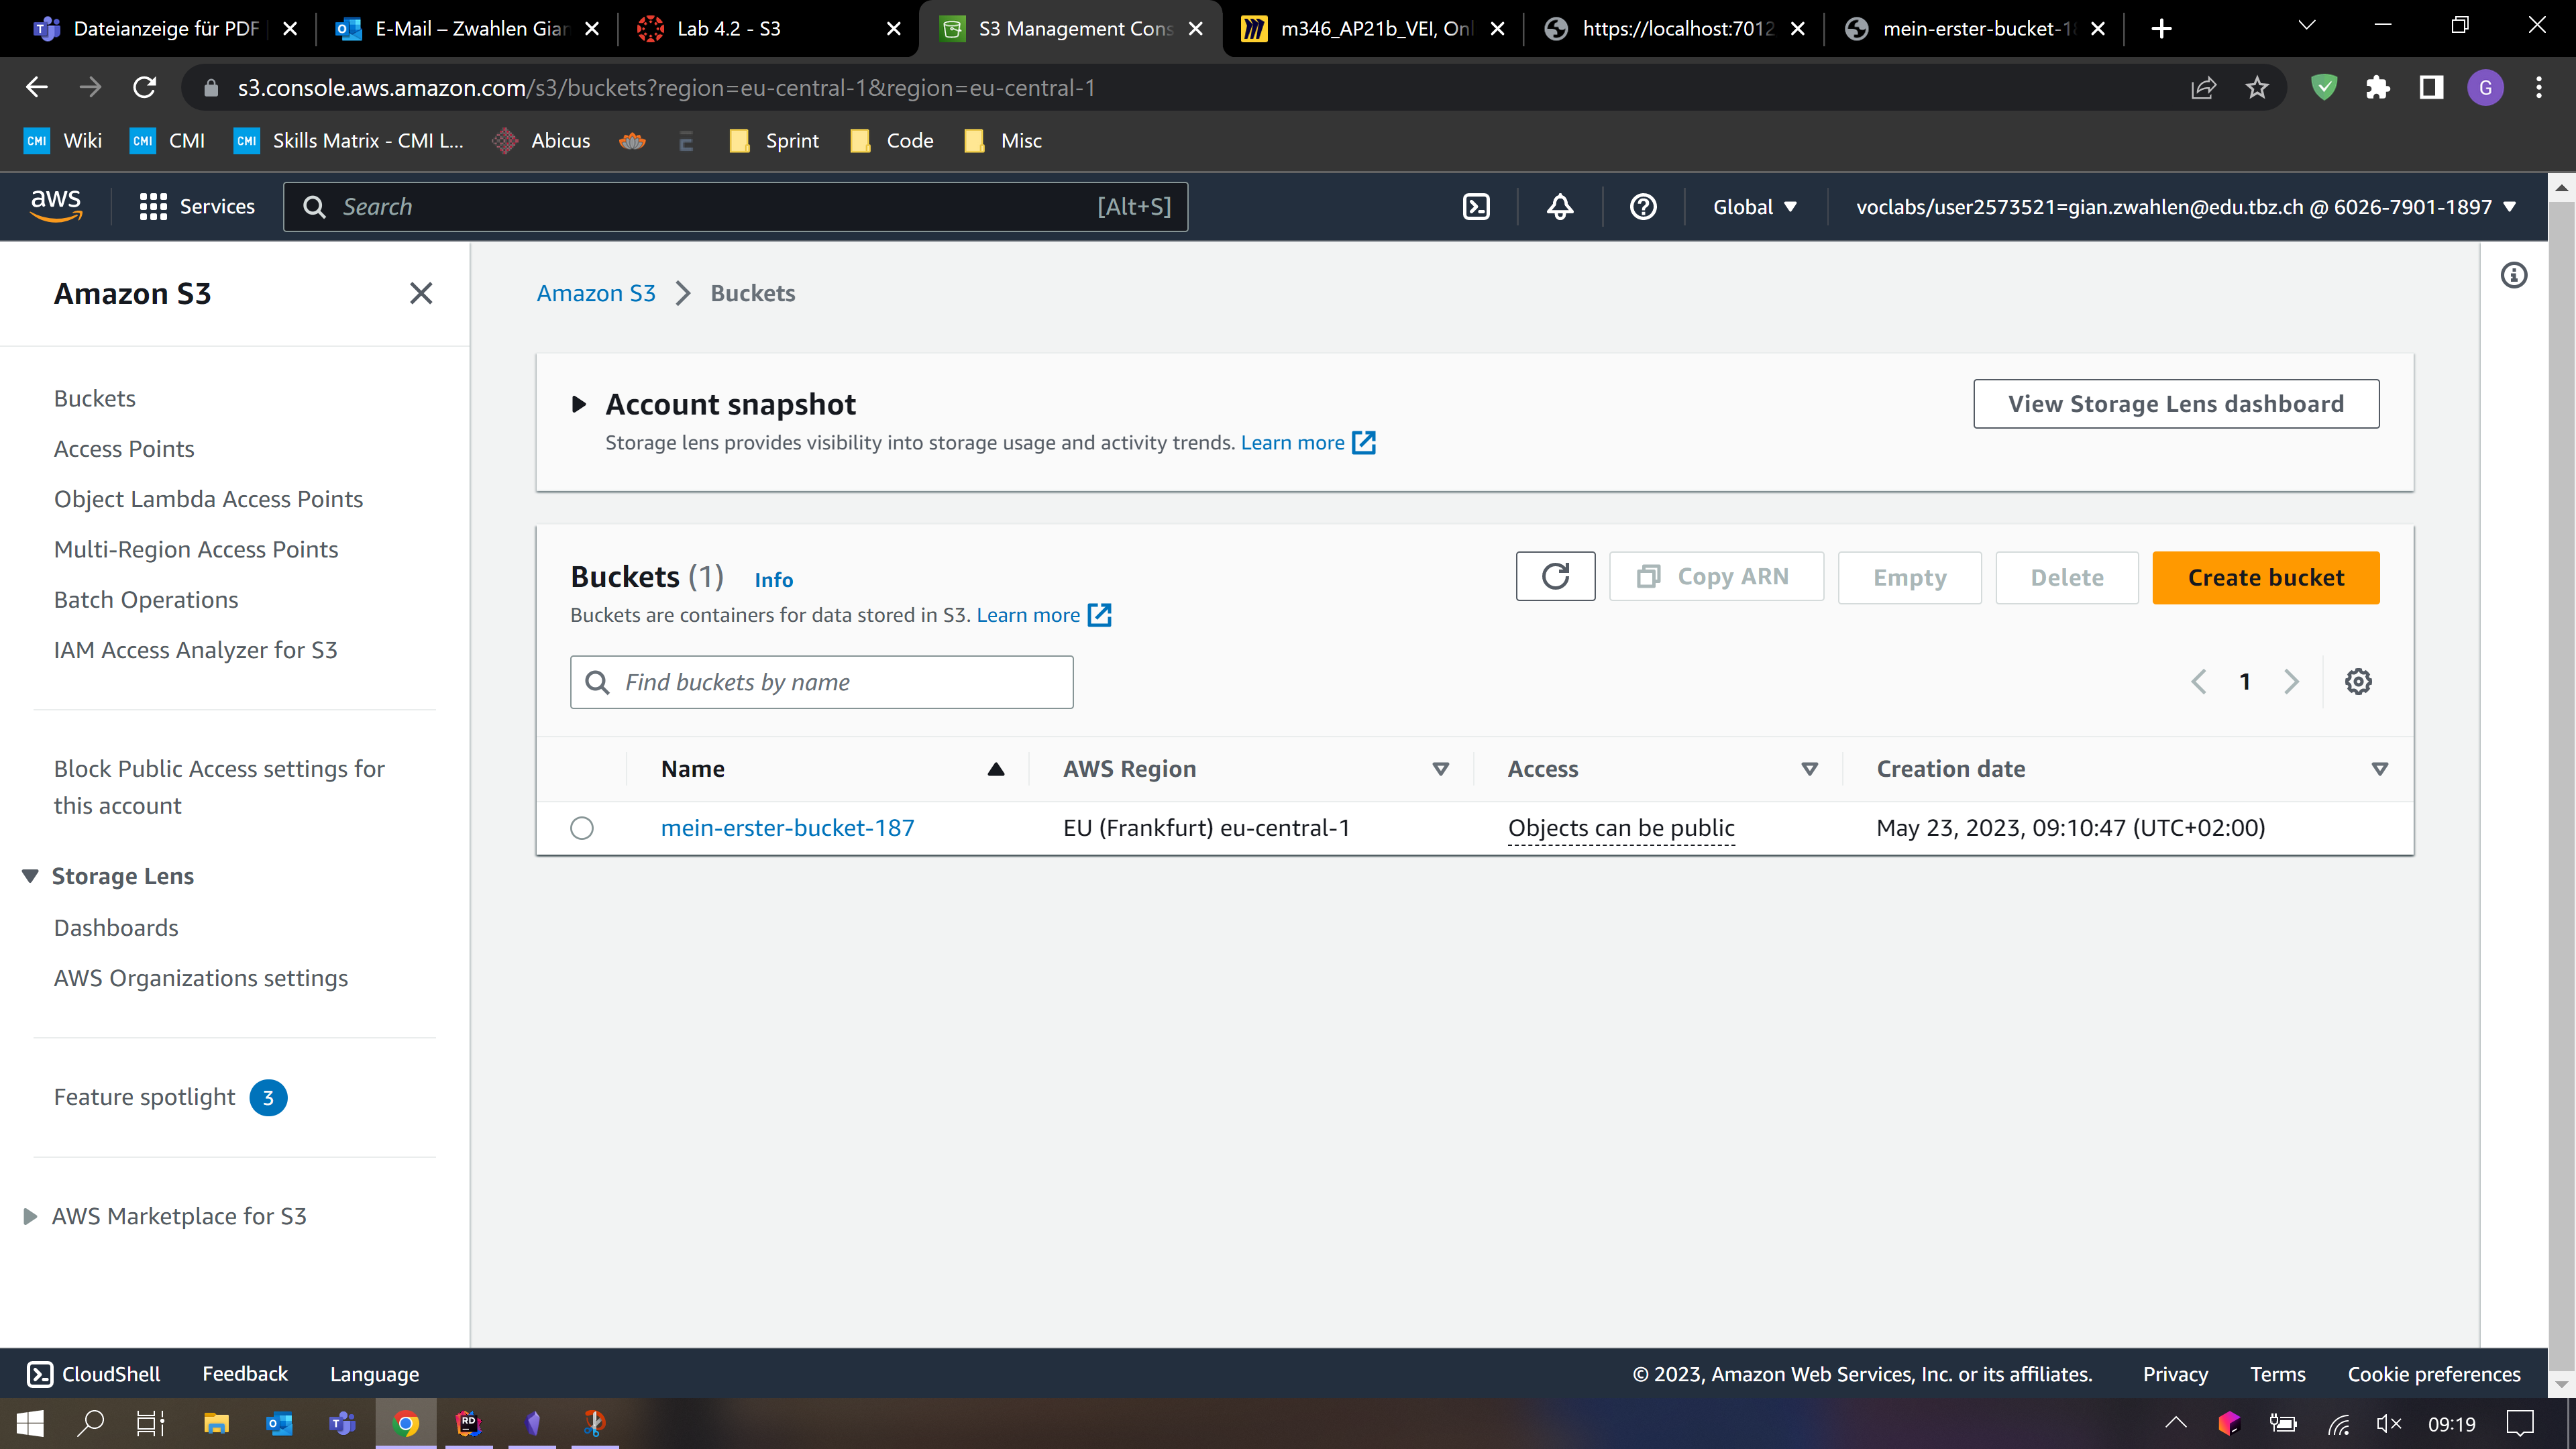
Task: Expand AWS Marketplace for S3 section
Action: 30,1216
